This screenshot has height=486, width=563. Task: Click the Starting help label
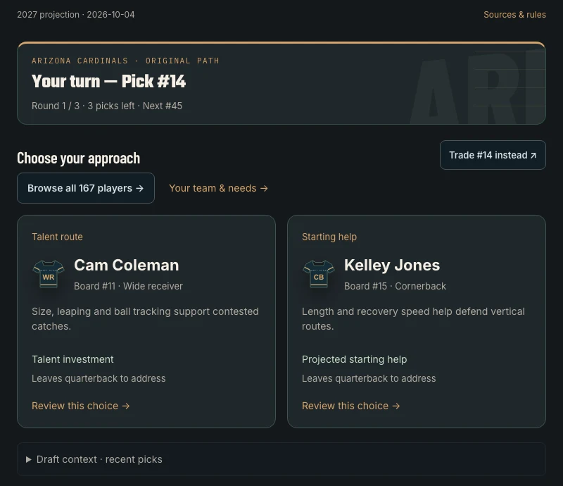pyautogui.click(x=329, y=237)
